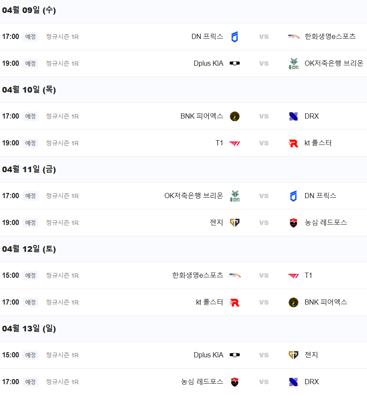Screen dimensions: 367x395
Task: Click the 예정 badge for 04월 13일 17:00 match
Action: click(30, 382)
